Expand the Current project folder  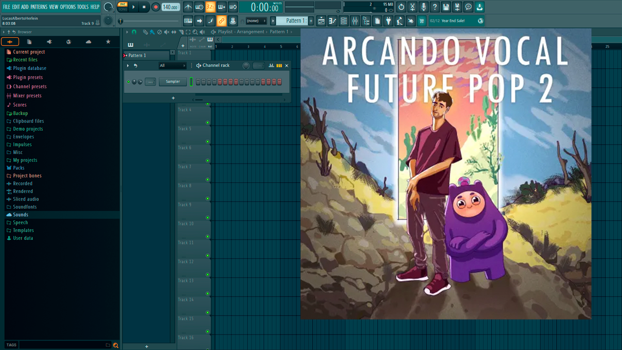pos(29,52)
